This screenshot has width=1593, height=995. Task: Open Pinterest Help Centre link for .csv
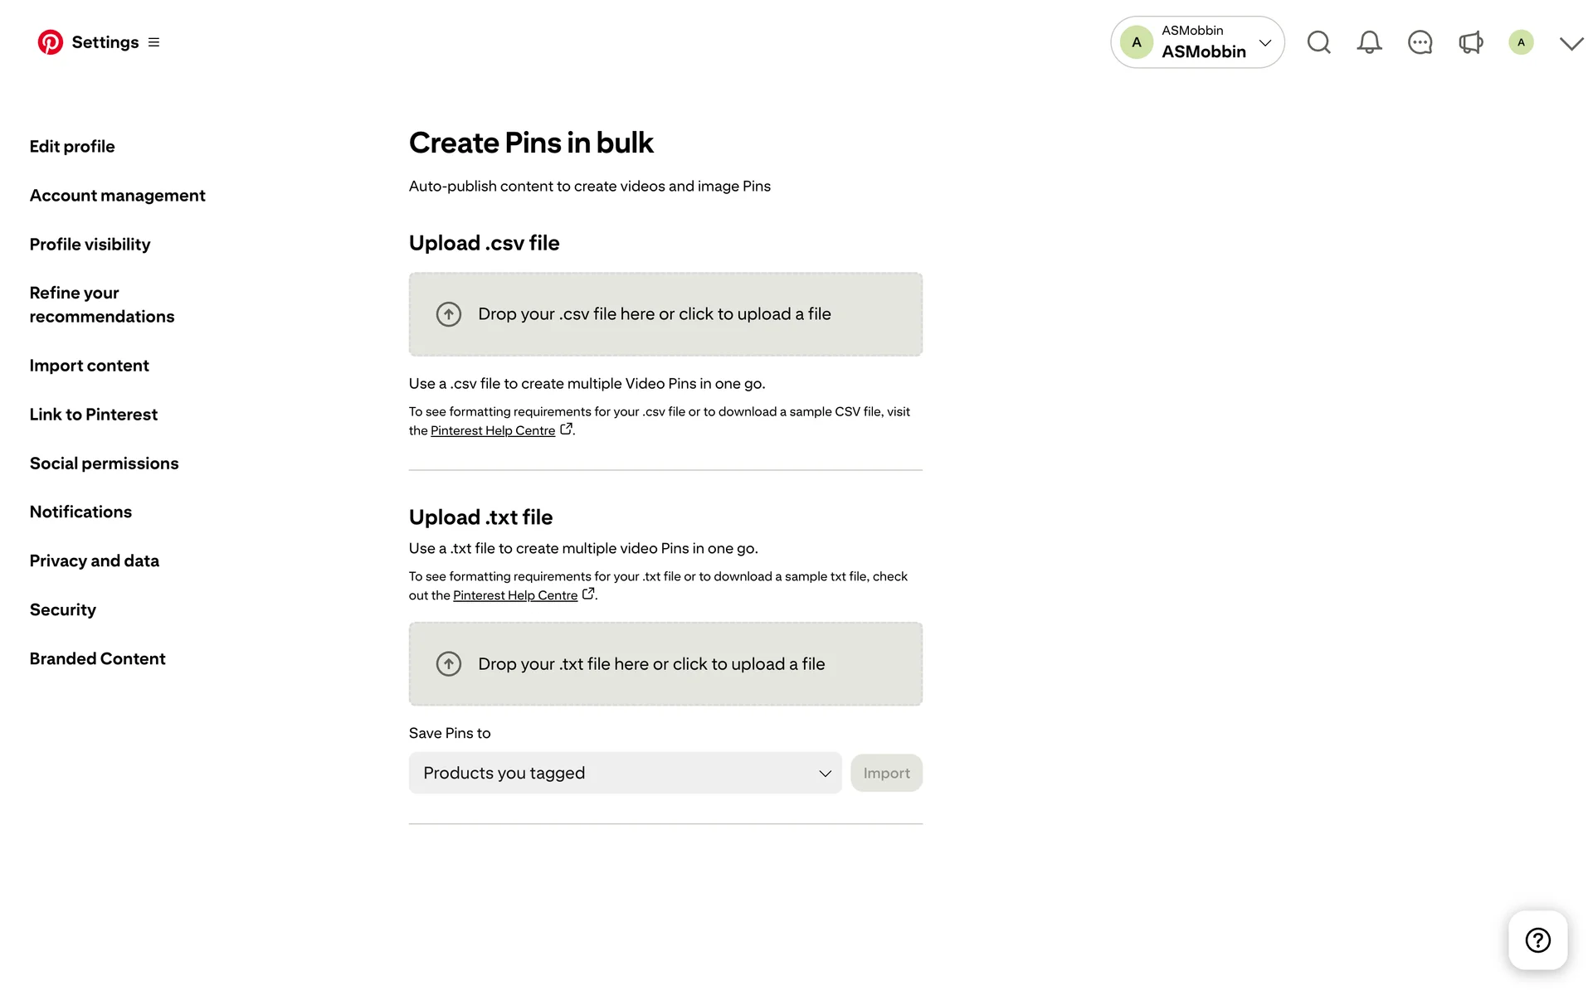(x=493, y=431)
